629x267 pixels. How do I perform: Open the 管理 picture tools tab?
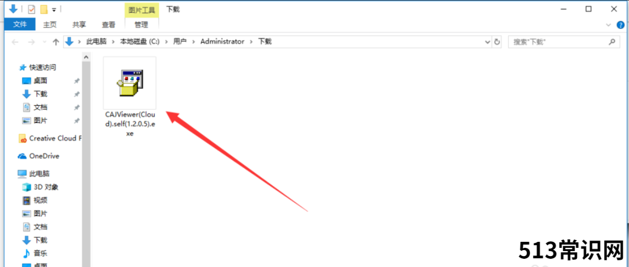point(141,25)
